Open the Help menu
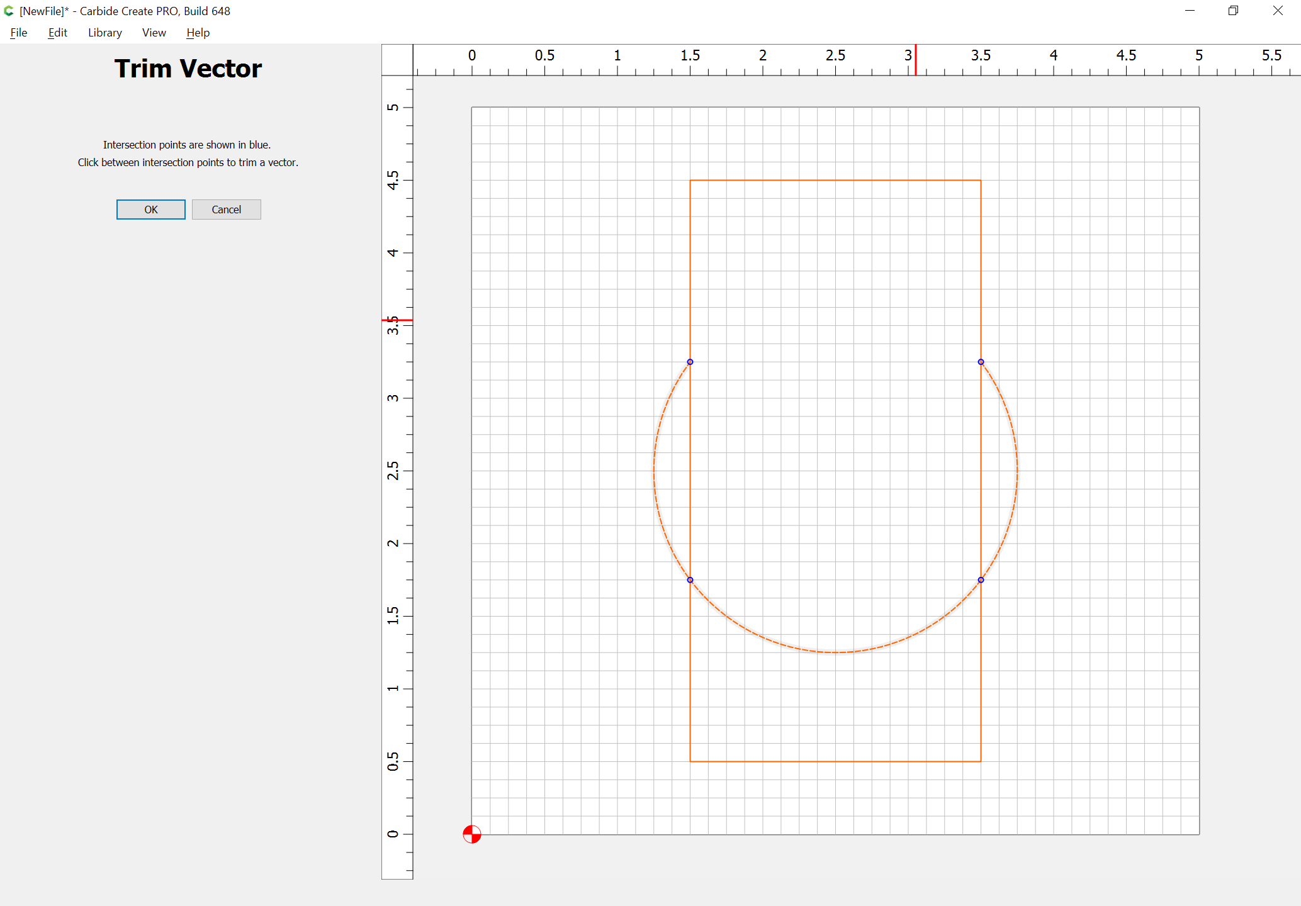1301x906 pixels. click(x=198, y=33)
